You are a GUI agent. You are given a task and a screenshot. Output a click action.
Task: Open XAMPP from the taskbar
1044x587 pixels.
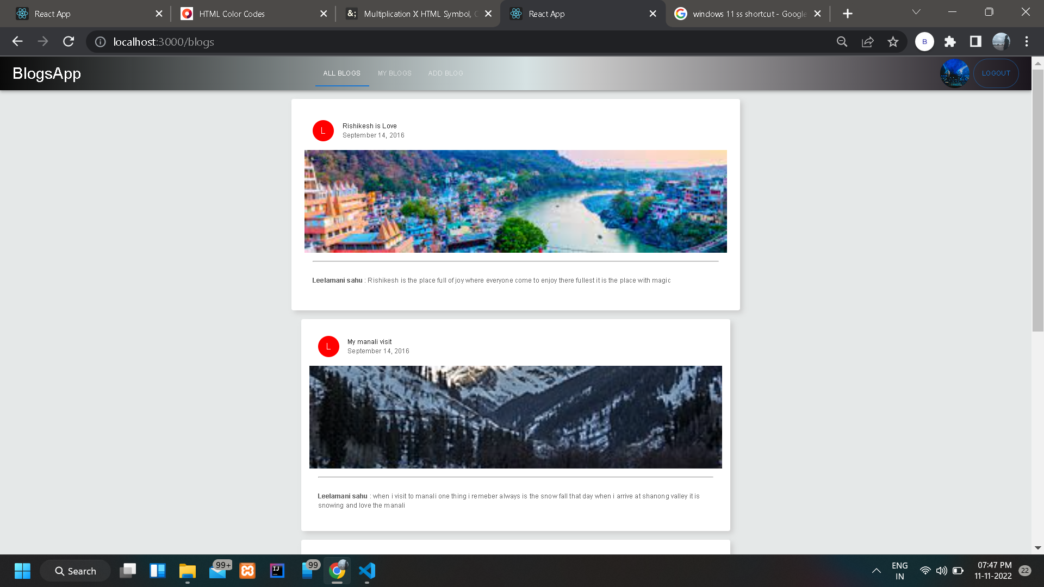coord(247,571)
